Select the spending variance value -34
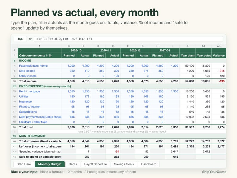Image resolution: width=237 pixels, height=178 pixels. pyautogui.click(x=113, y=151)
